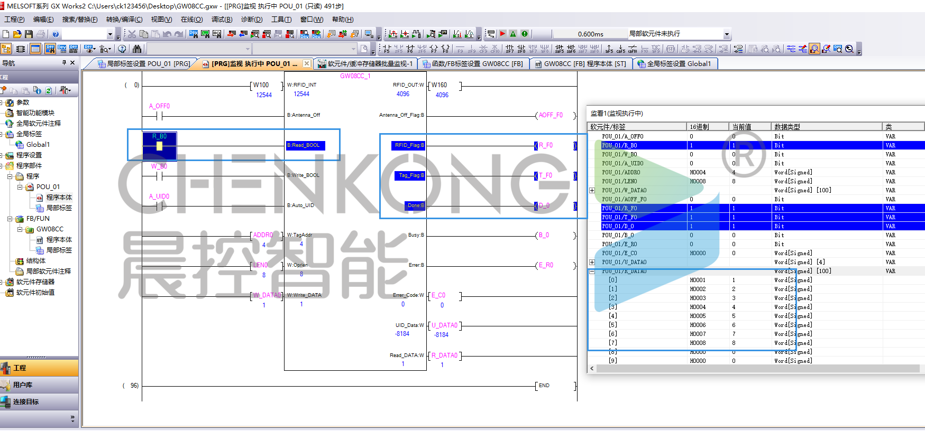925x431 pixels.
Task: Toggle the W_B0 contact in the ladder
Action: [159, 176]
